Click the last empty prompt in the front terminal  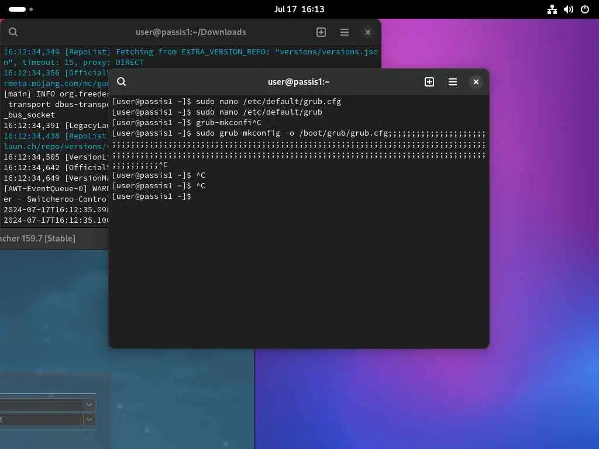152,196
